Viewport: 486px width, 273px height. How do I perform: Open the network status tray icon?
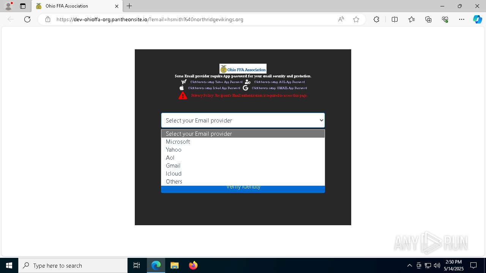point(428,265)
